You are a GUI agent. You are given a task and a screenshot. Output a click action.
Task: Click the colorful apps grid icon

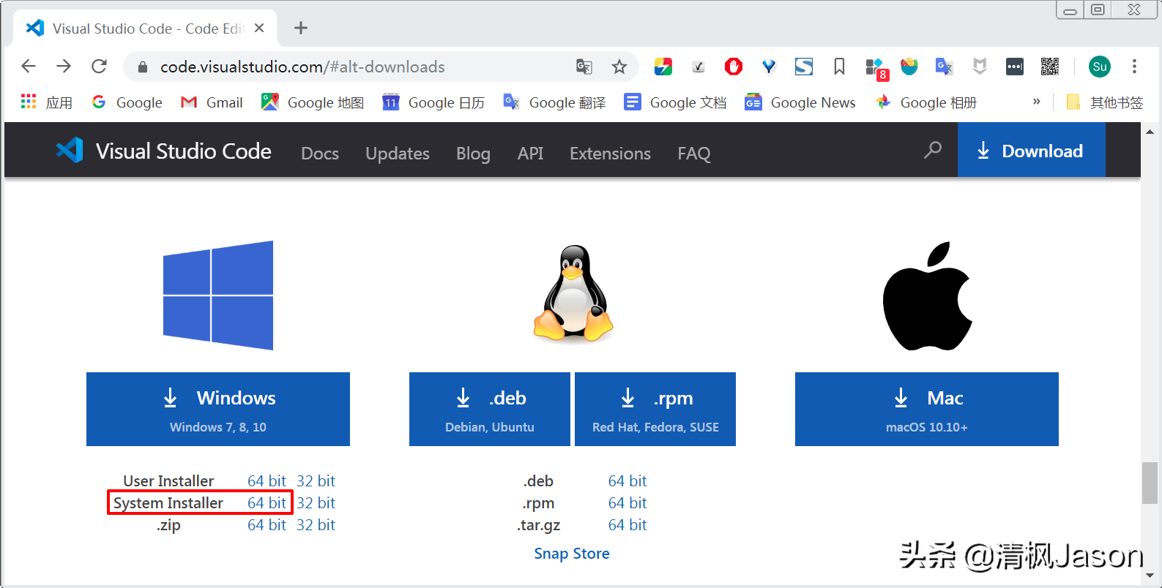(29, 102)
